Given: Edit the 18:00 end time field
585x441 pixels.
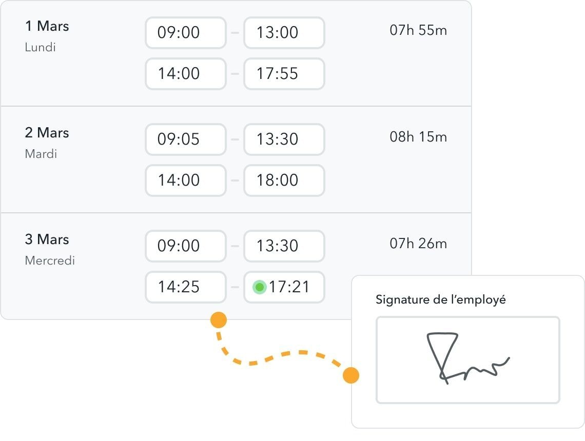Looking at the screenshot, I should pos(284,181).
